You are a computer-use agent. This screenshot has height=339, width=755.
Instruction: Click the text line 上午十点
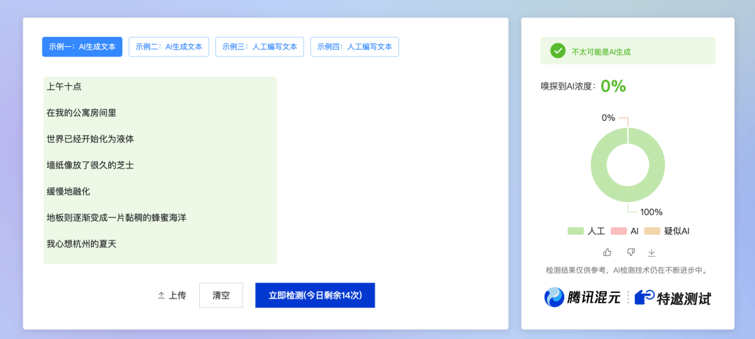pyautogui.click(x=64, y=87)
